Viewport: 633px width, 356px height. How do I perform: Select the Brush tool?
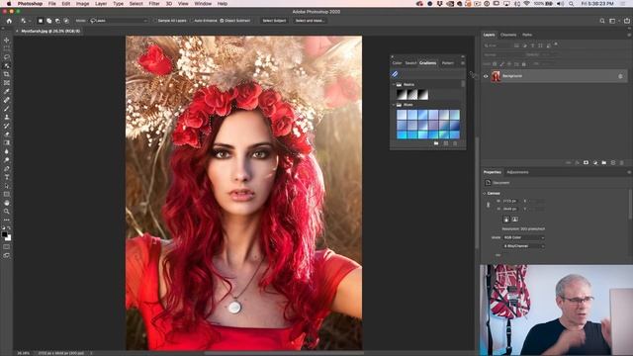point(7,109)
